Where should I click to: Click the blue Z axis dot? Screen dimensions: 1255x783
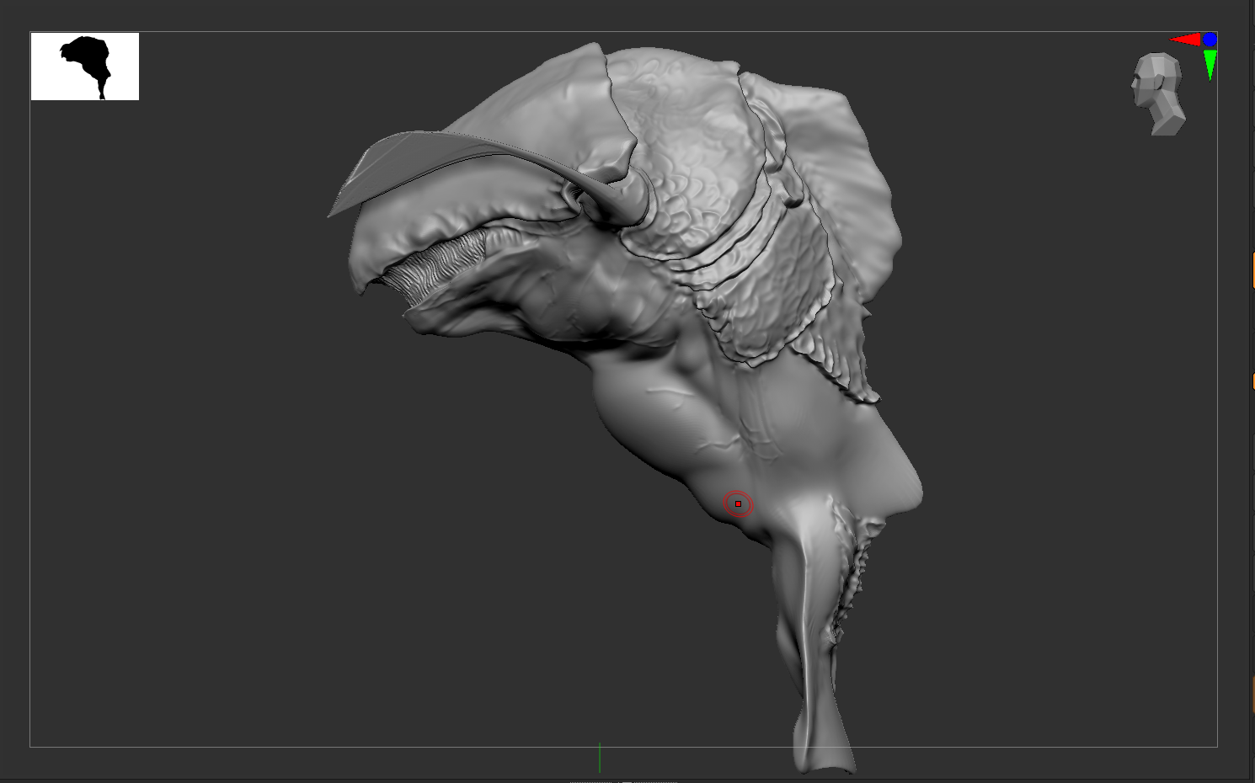(1210, 40)
